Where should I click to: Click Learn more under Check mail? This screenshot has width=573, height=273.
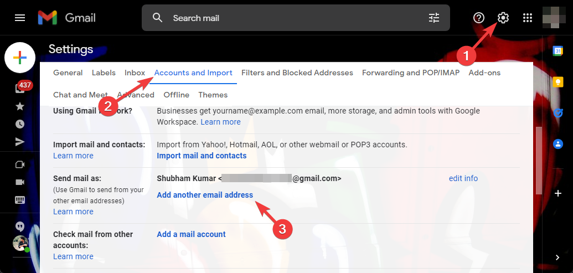pos(73,256)
